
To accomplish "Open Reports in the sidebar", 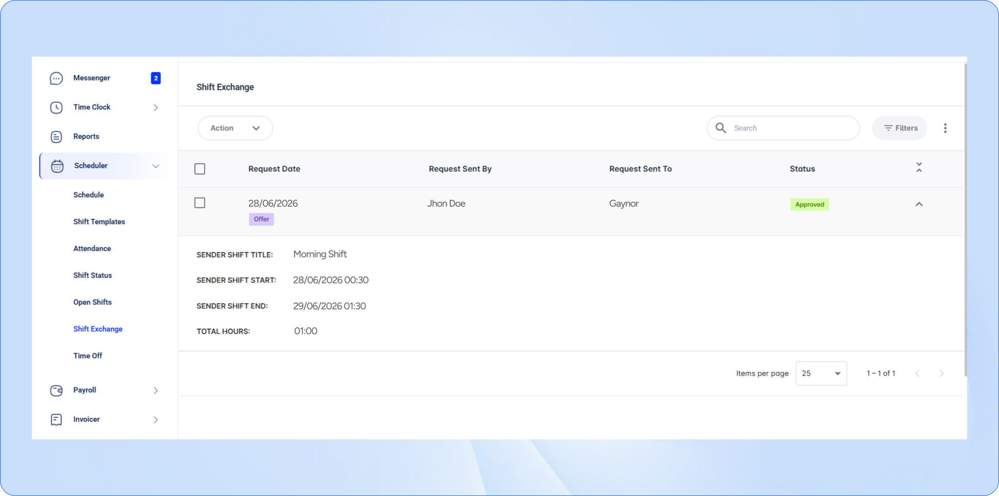I will tap(86, 137).
